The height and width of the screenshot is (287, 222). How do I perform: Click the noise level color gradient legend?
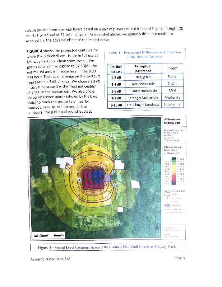coord(174,171)
